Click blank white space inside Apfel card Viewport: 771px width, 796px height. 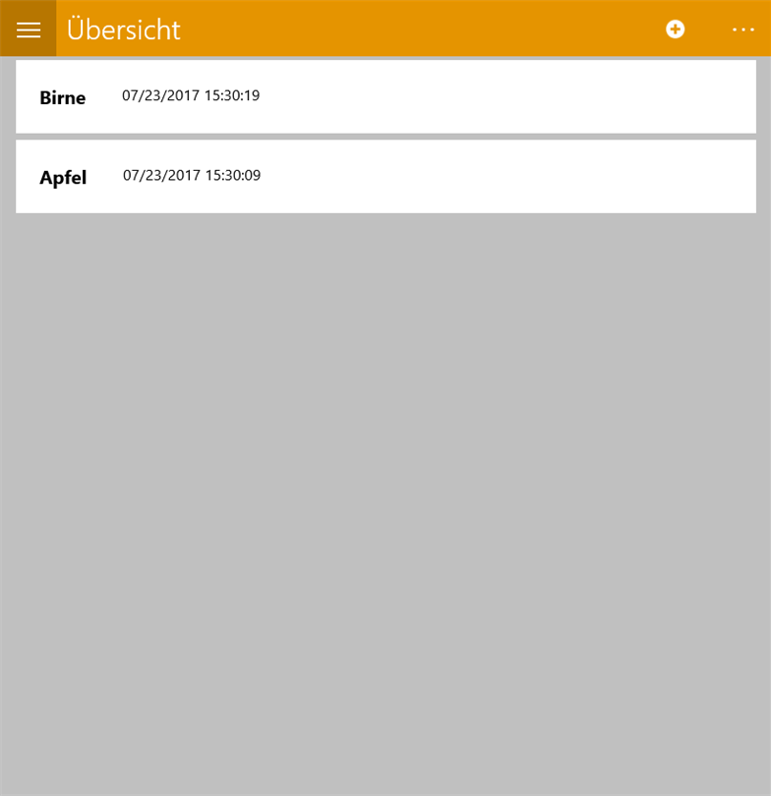tap(507, 177)
